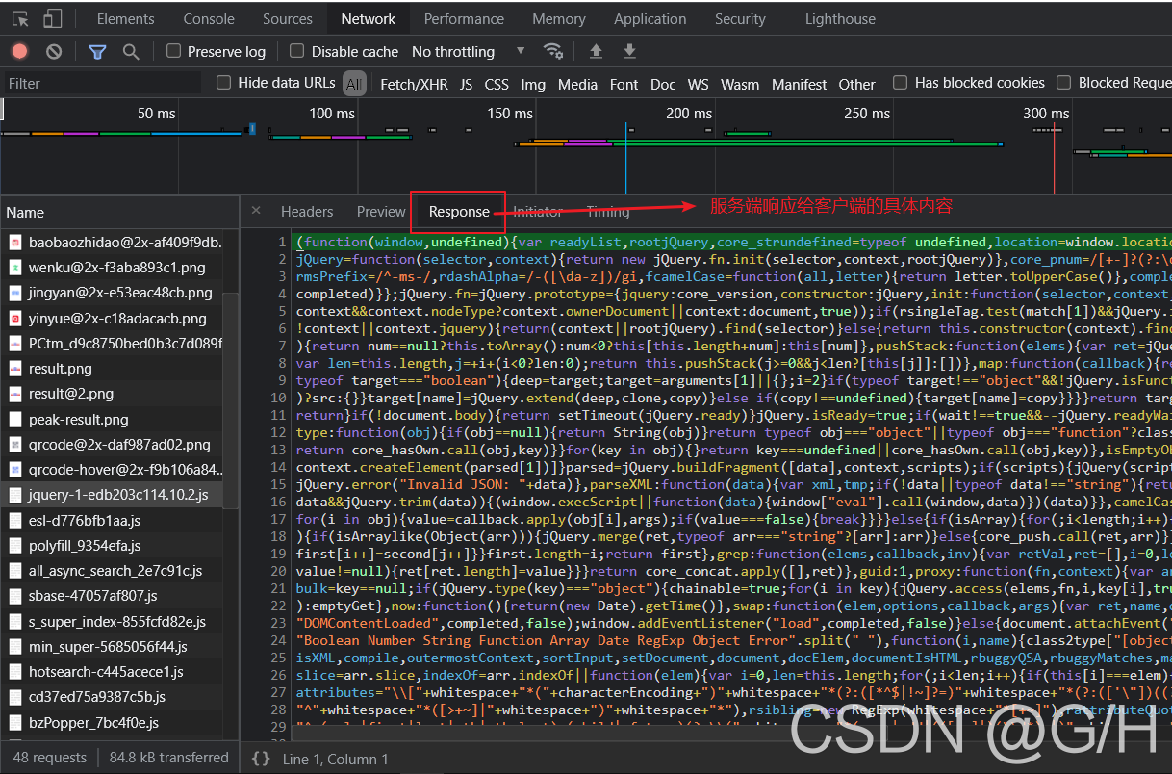The image size is (1172, 774).
Task: Pretty print response with braces icon
Action: tap(260, 759)
